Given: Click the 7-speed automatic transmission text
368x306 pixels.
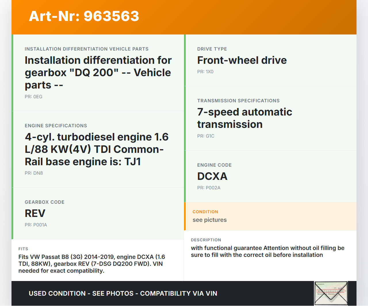Looking at the screenshot, I should pos(245,118).
